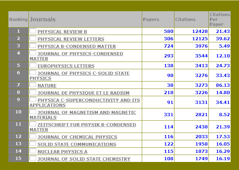This screenshot has height=170, width=239.
Task: Click citations per paper value 8.52
Action: point(224,114)
